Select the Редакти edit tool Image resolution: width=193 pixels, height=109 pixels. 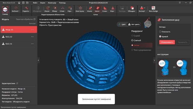click(x=26, y=9)
